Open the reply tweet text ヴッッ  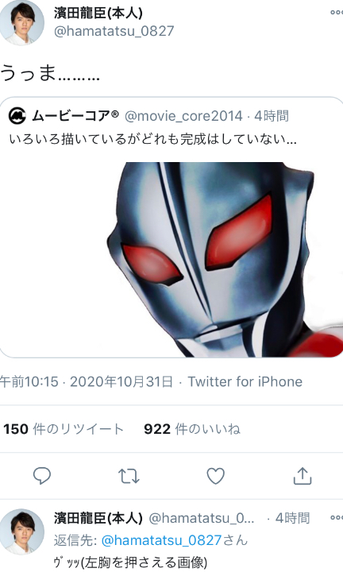[x=130, y=562]
